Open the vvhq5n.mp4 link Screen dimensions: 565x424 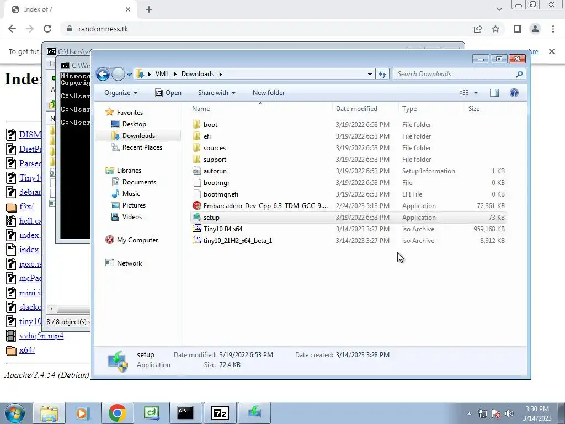coord(41,336)
